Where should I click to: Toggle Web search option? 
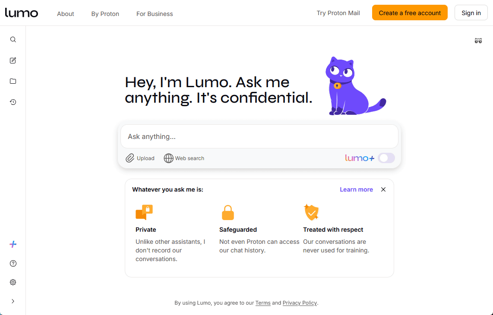[x=184, y=158]
